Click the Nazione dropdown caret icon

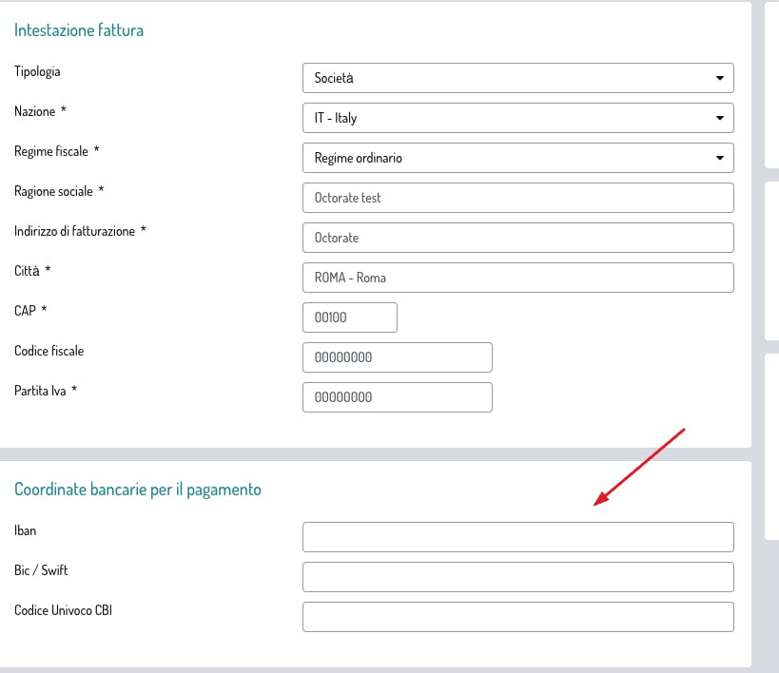pos(719,118)
